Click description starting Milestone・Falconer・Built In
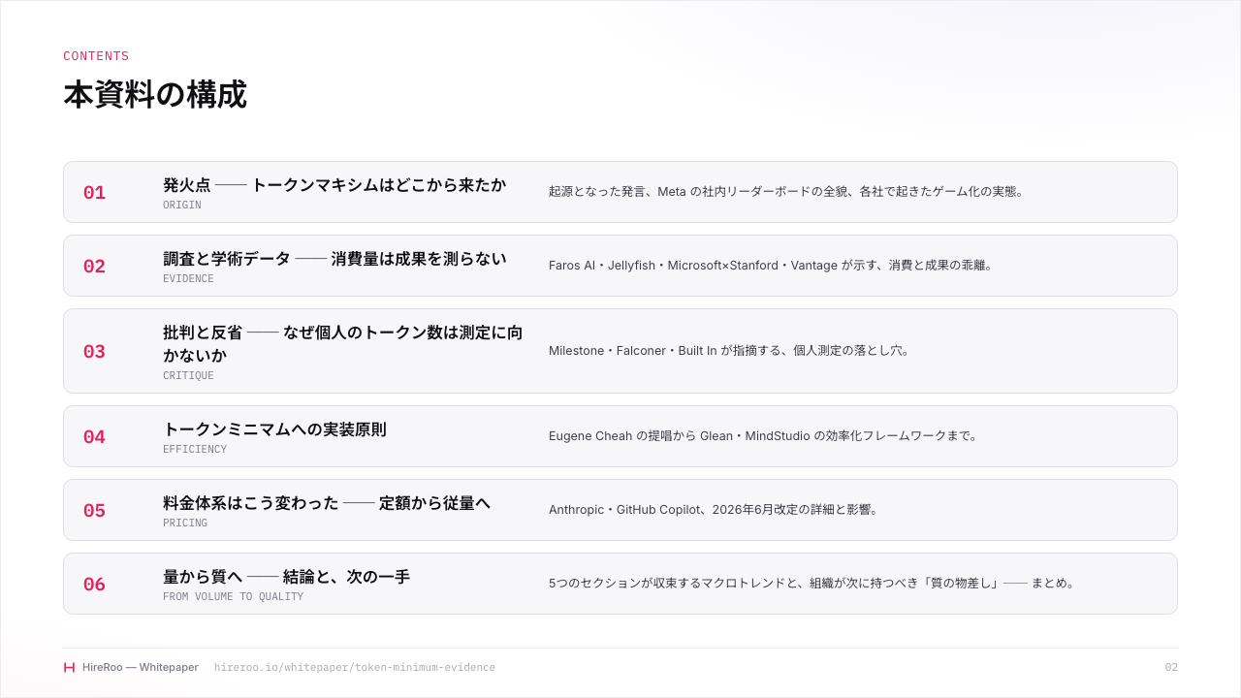The height and width of the screenshot is (698, 1241). click(x=732, y=351)
